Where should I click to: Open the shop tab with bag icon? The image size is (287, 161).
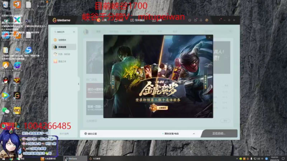click(119, 20)
